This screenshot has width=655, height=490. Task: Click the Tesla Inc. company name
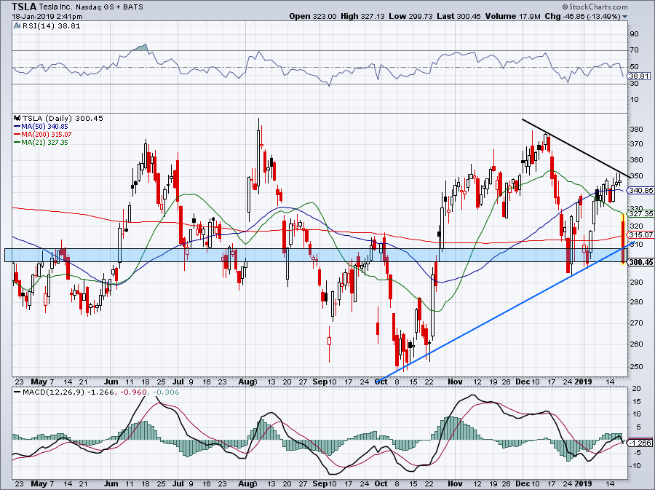[x=55, y=7]
